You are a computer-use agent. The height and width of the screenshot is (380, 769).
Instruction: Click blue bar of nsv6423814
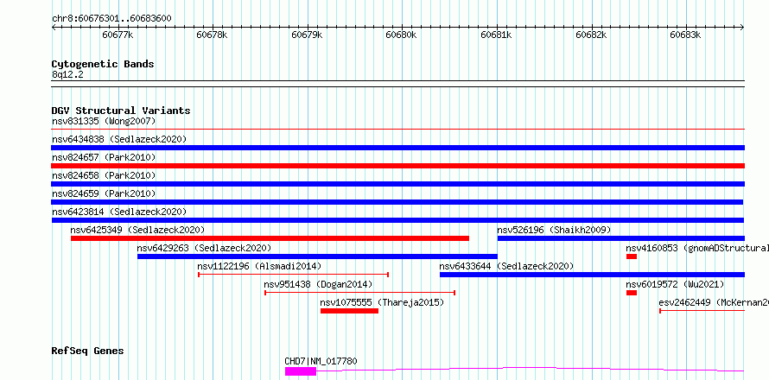click(x=397, y=220)
